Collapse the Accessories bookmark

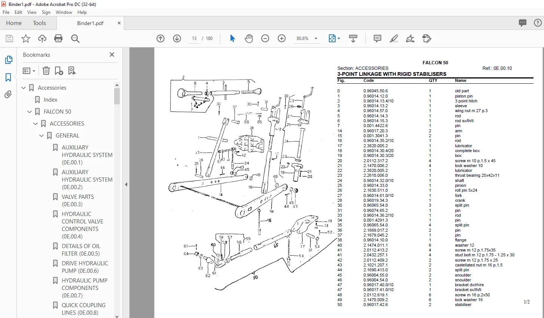(x=24, y=88)
